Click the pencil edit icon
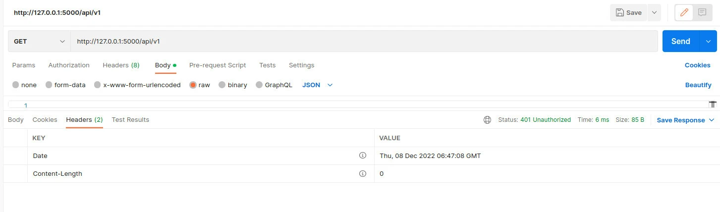 point(684,13)
